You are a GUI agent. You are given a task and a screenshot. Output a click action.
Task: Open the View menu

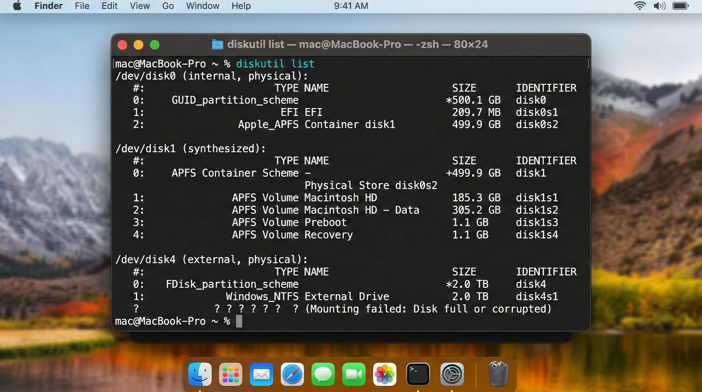(140, 6)
